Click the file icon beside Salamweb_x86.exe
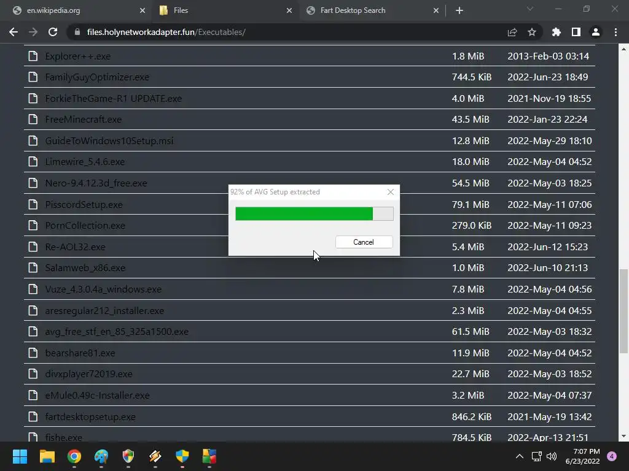Viewport: 629px width, 471px height. pos(33,267)
